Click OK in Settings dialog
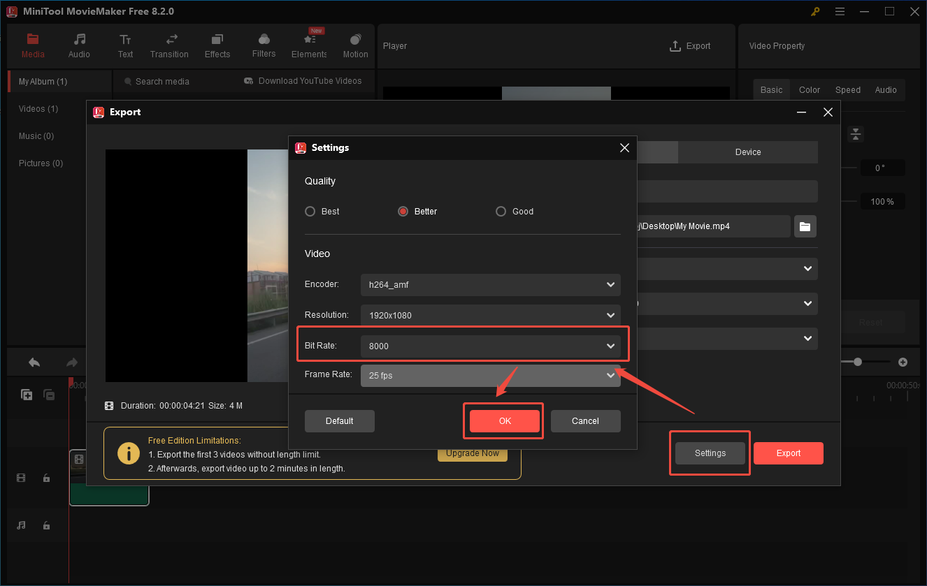The height and width of the screenshot is (586, 927). (505, 421)
